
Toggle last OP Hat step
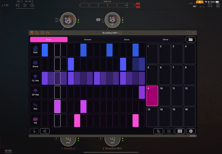tap(142, 92)
